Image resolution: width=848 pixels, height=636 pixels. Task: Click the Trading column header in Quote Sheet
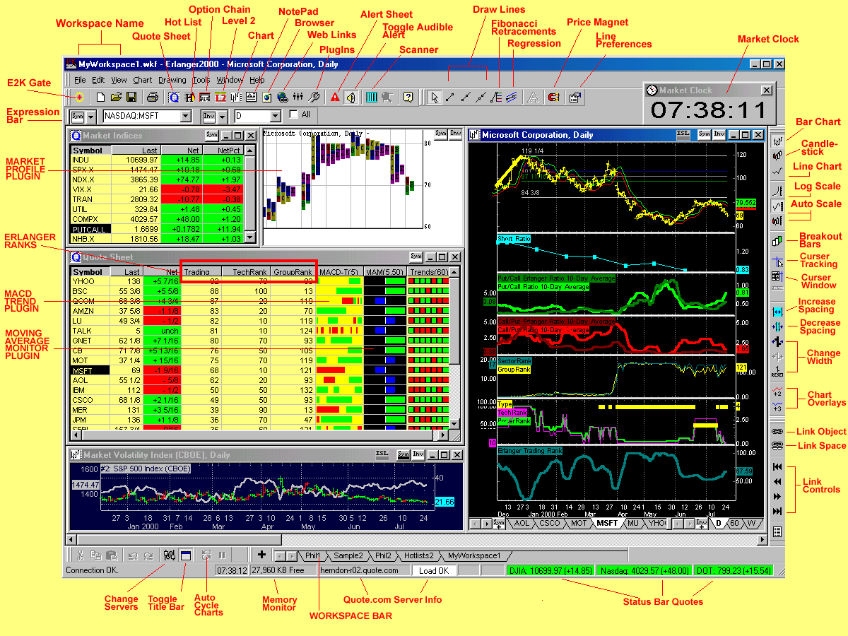click(x=201, y=271)
